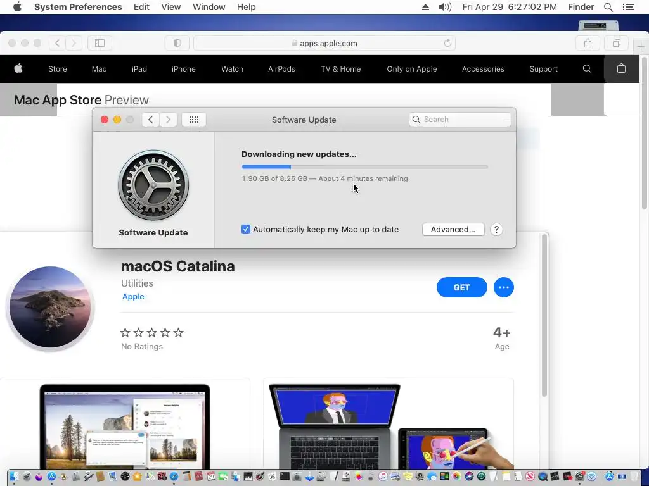Click macOS Catalina app icon image
Viewport: 649px width, 486px height.
click(x=50, y=307)
